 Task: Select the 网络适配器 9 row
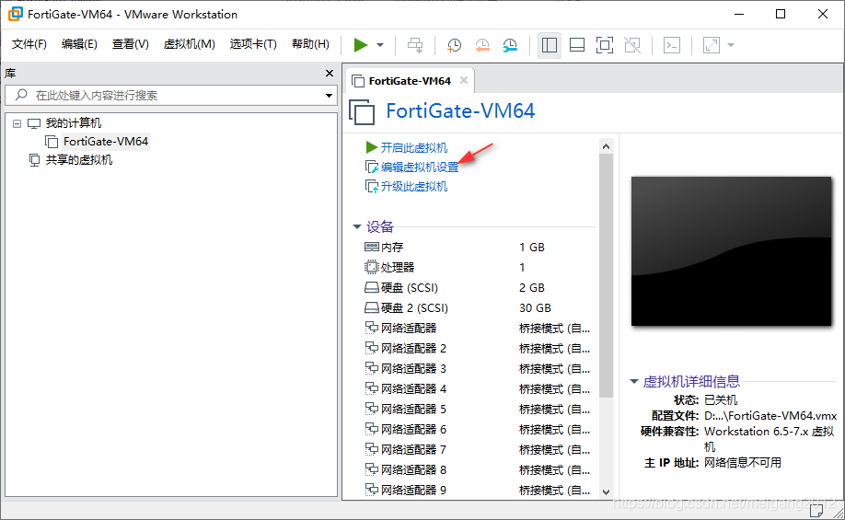(x=480, y=490)
